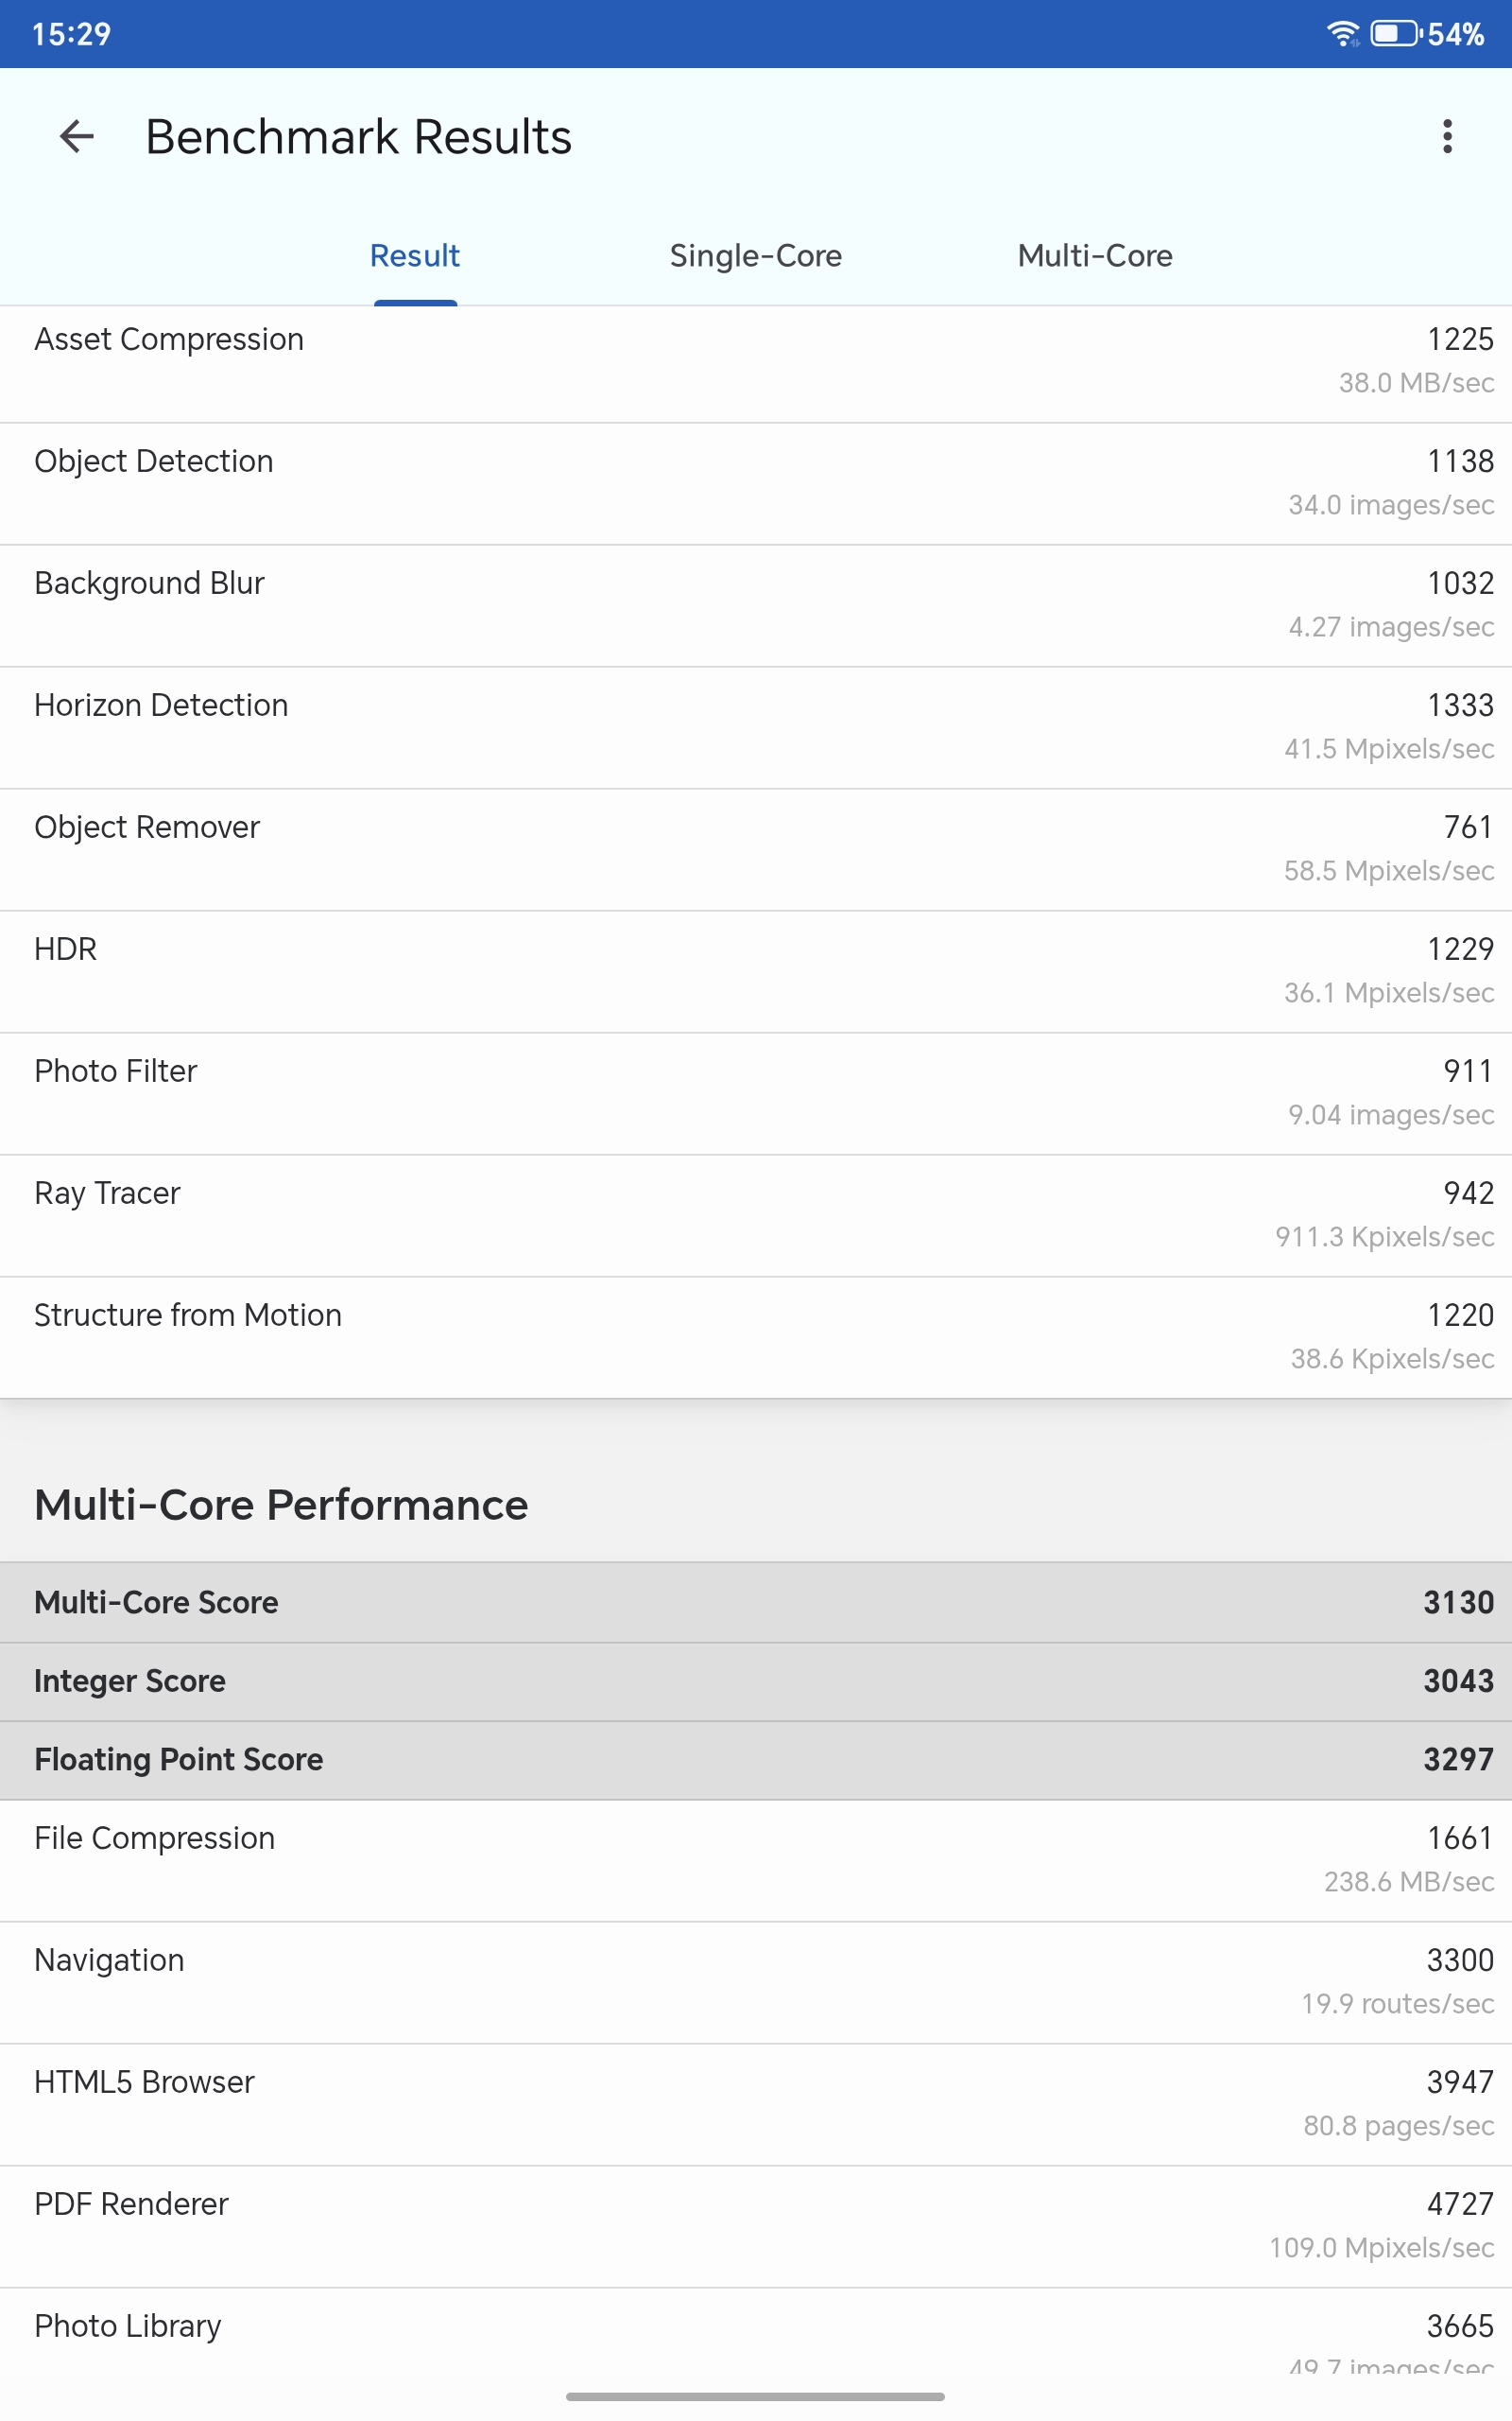This screenshot has width=1512, height=2421.
Task: Tap the Photo Filter entry
Action: pyautogui.click(x=756, y=1093)
